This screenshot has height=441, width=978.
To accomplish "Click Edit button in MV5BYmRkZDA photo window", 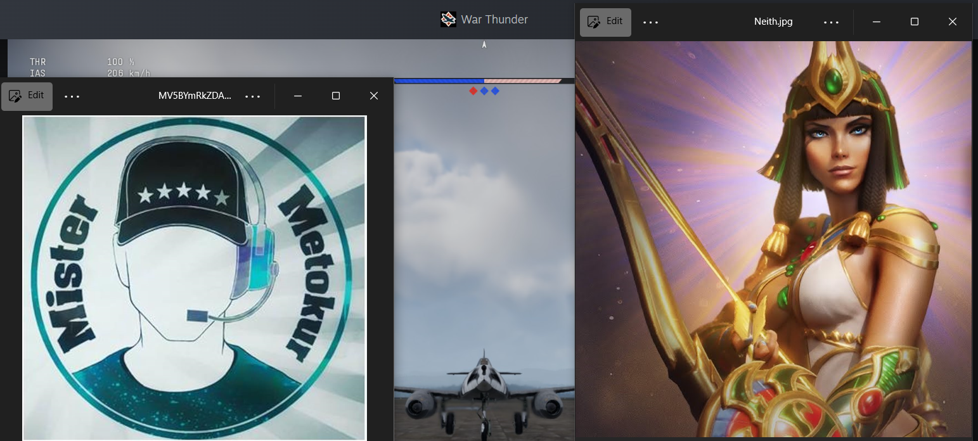I will click(x=27, y=96).
